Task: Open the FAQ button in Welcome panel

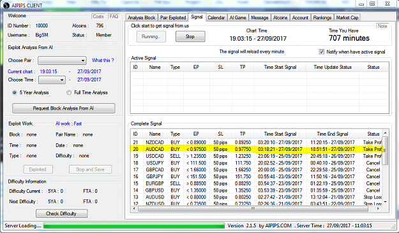Action: 114,17
